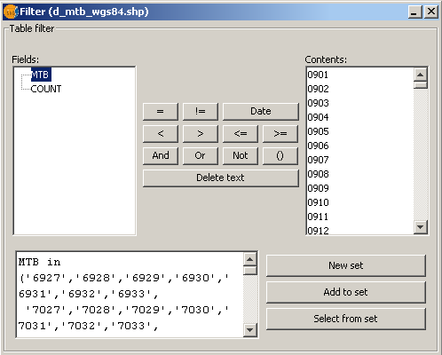Select the COUNT field in Fields tree
Image resolution: width=442 pixels, height=355 pixels.
click(x=46, y=89)
